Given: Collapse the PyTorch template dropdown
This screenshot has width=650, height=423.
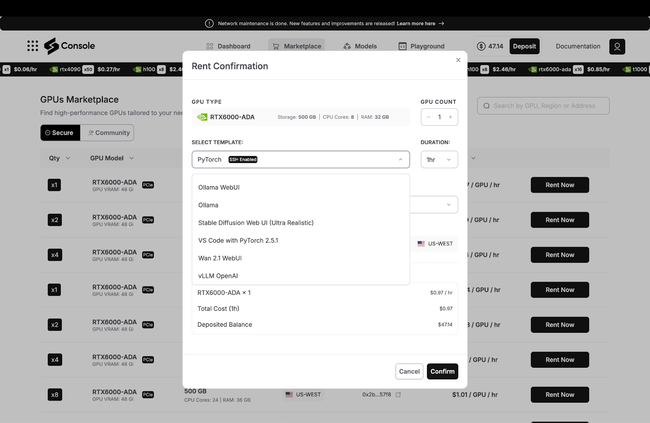Looking at the screenshot, I should point(401,160).
